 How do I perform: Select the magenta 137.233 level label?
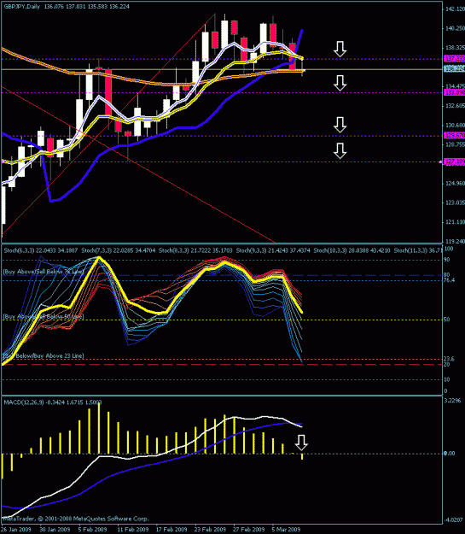(455, 59)
